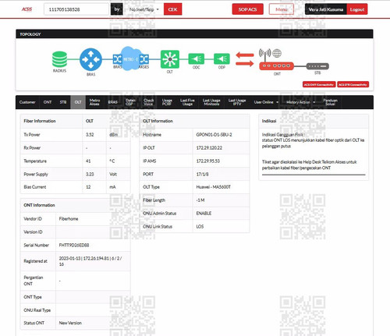Click the SOP ACS button
The image size is (390, 336).
point(247,9)
